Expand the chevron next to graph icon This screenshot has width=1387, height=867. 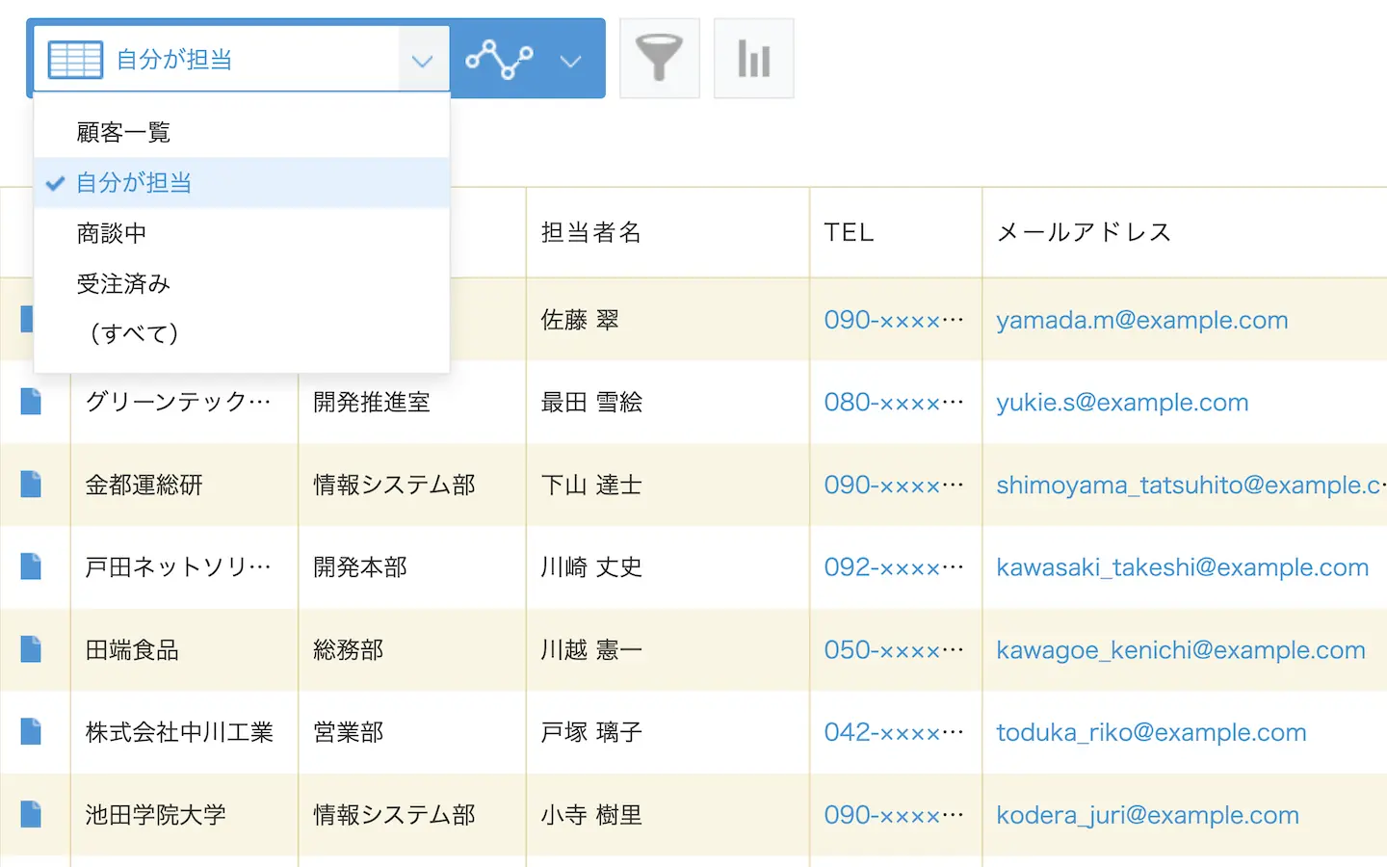coord(570,61)
